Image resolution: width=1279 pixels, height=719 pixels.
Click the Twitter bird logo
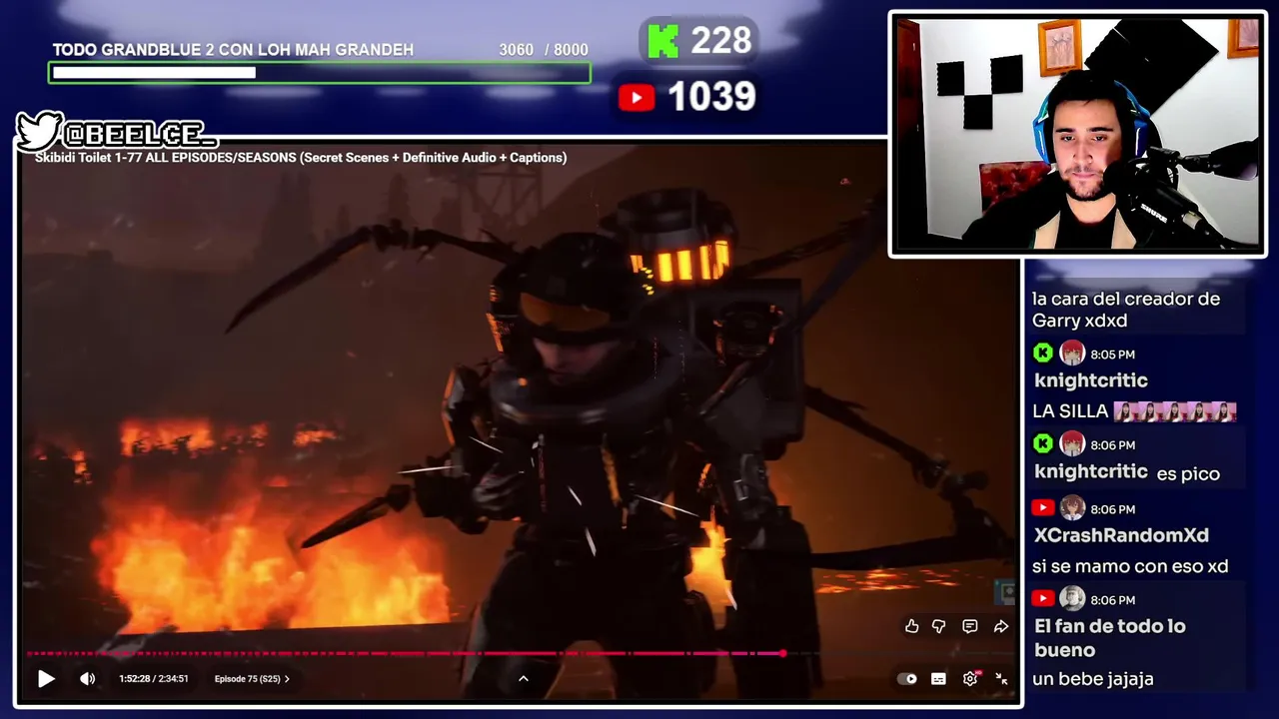pyautogui.click(x=39, y=131)
